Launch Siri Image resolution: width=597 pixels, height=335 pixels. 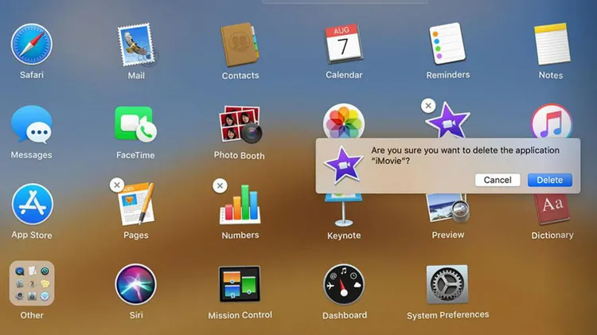[x=136, y=284]
